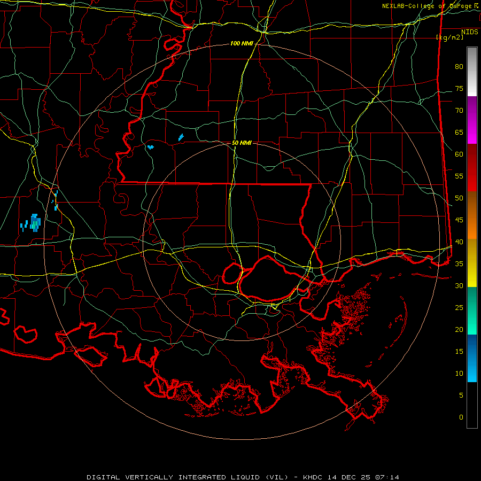Pick the purple-magenta segment of the color bar

(472, 120)
